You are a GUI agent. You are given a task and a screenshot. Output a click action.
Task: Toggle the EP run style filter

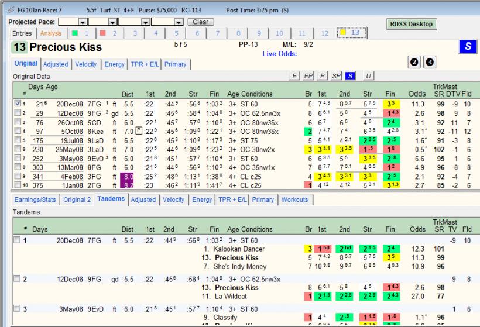coord(308,76)
